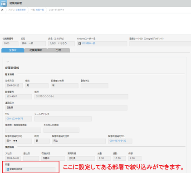191x173 pixels.
Task: Click the 氏名 field showing 田中 一郎
Action: [x=33, y=43]
